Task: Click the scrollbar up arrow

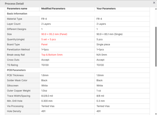Action: [x=156, y=9]
